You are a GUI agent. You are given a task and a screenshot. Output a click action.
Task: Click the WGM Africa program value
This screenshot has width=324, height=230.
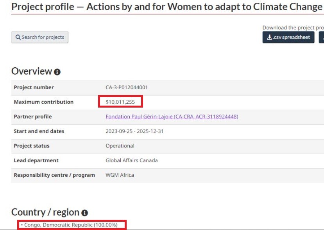pyautogui.click(x=120, y=175)
